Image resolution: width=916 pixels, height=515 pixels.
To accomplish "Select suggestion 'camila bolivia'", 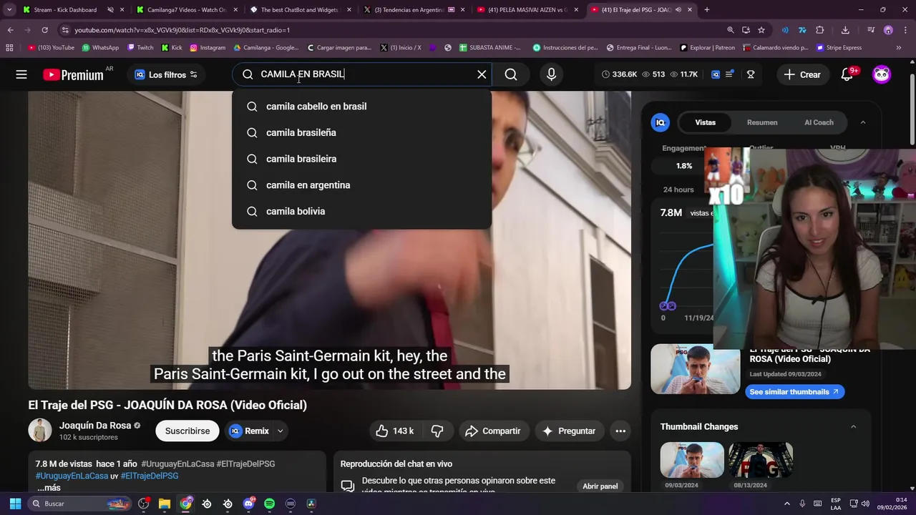I will [361, 212].
